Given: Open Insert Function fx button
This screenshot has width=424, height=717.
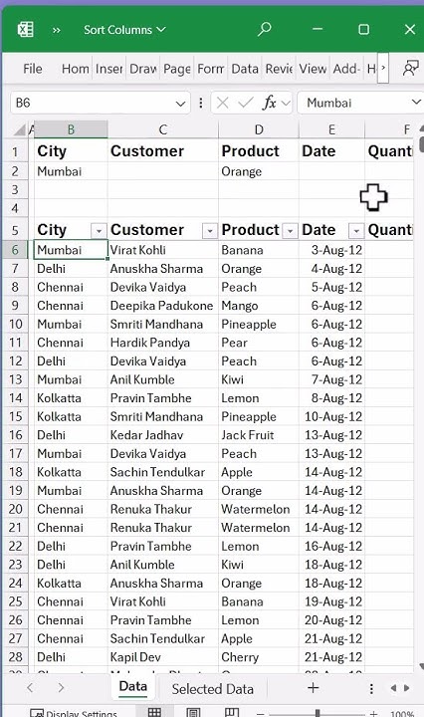Looking at the screenshot, I should coord(269,103).
